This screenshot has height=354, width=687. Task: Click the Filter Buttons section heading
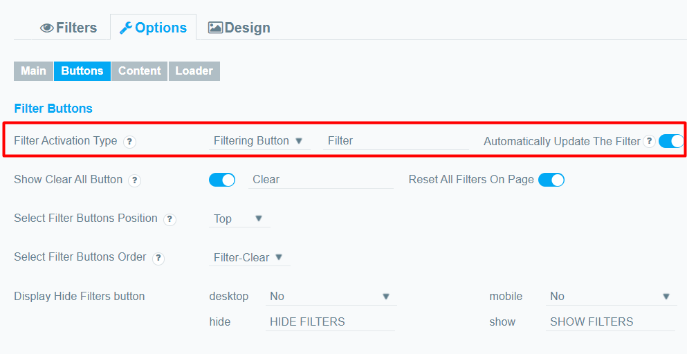(x=53, y=109)
